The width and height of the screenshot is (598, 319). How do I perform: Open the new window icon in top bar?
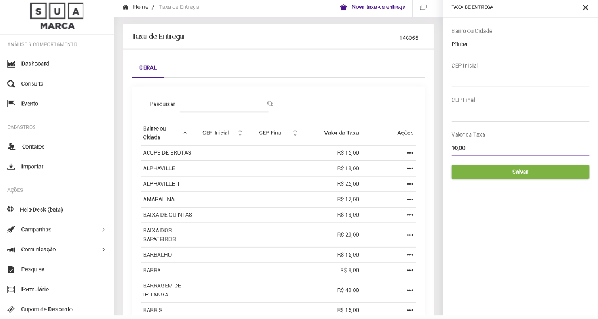(x=423, y=7)
